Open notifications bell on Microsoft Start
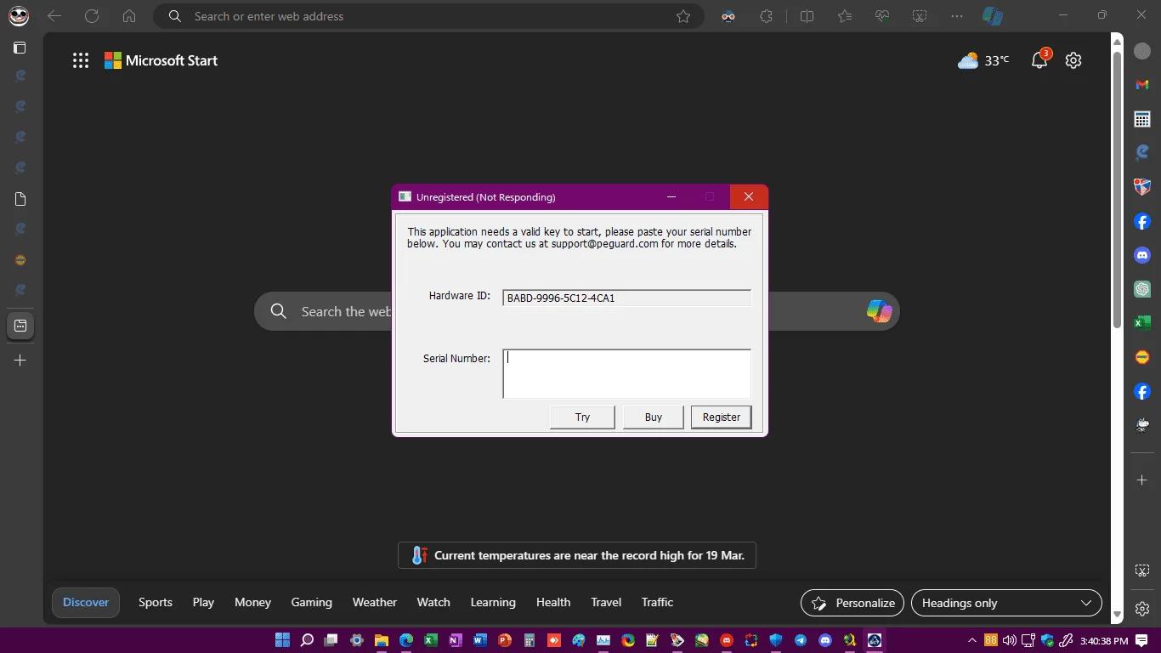 [x=1039, y=60]
